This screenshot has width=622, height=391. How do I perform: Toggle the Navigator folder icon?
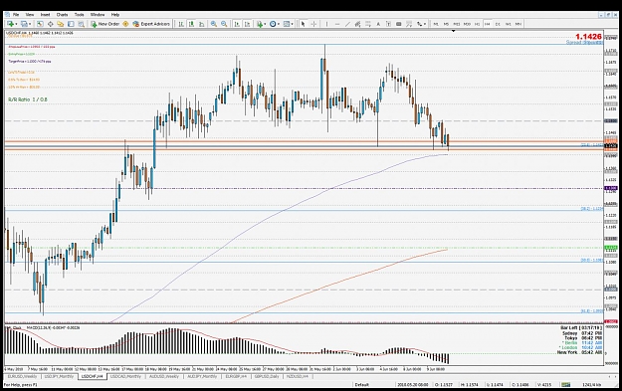coord(61,24)
